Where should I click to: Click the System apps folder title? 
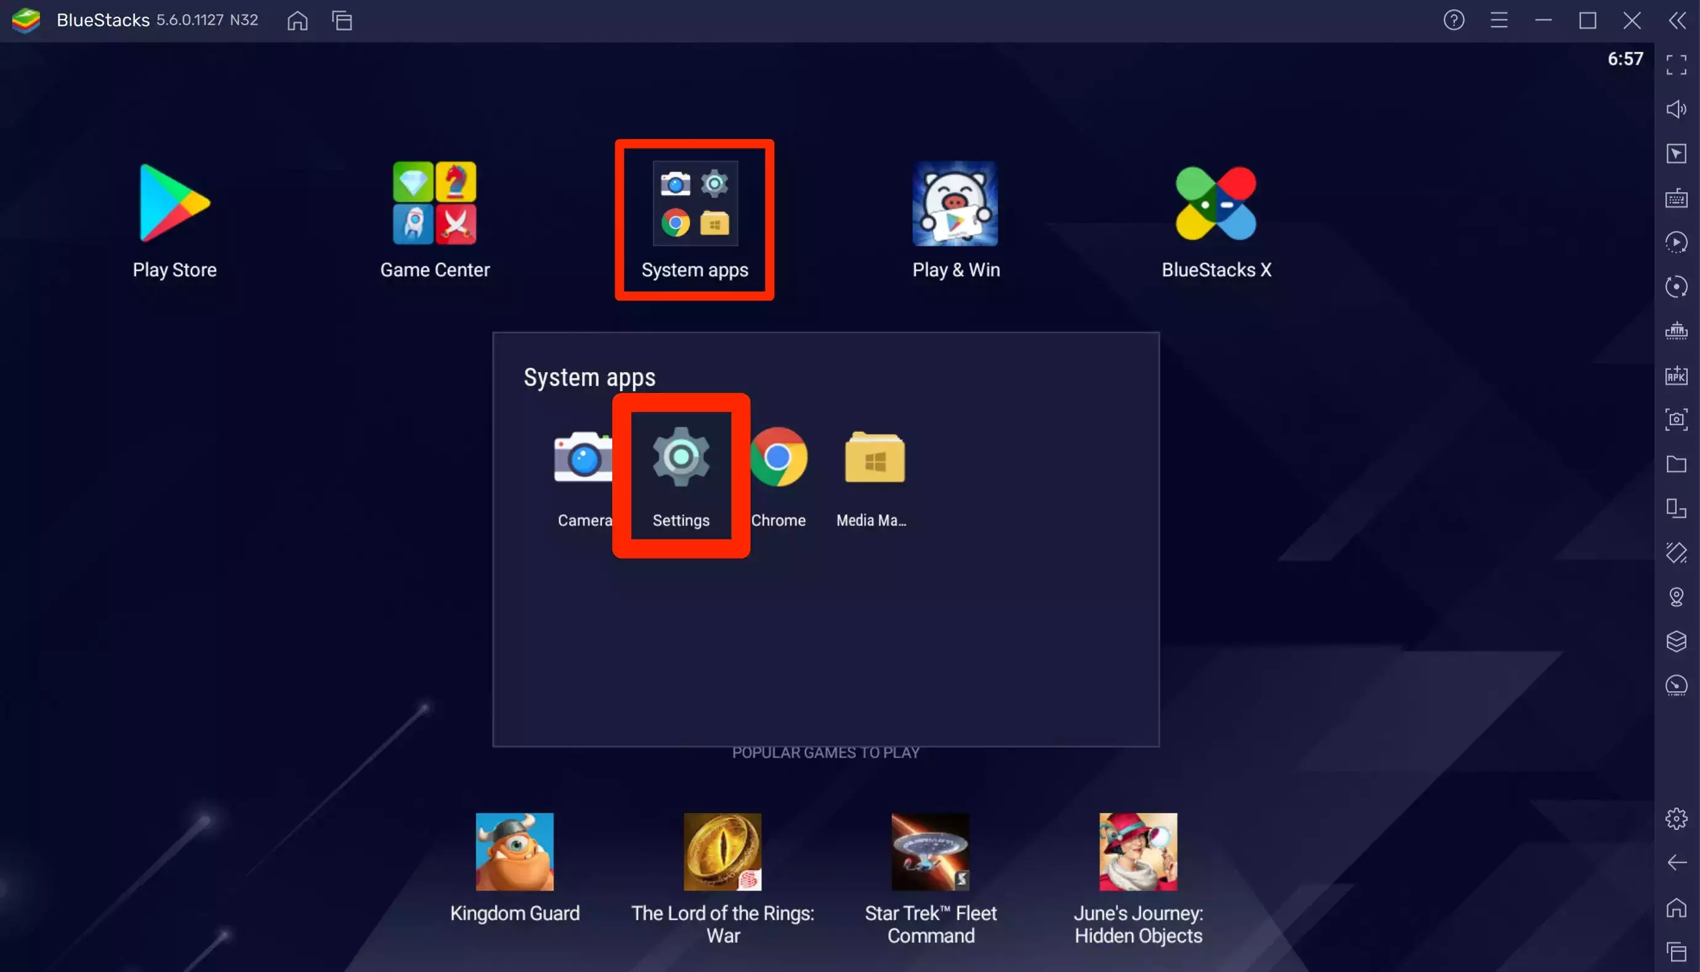coord(589,378)
